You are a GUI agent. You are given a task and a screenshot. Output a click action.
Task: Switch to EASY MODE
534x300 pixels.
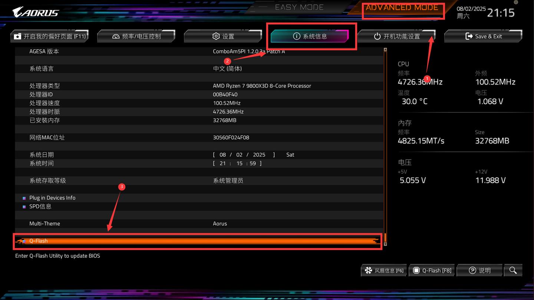point(299,7)
